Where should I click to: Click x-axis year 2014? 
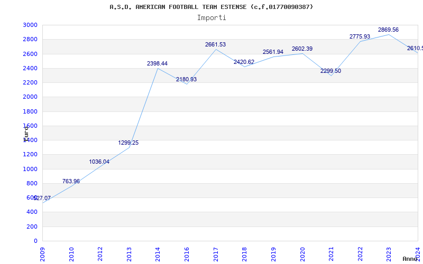point(158,254)
